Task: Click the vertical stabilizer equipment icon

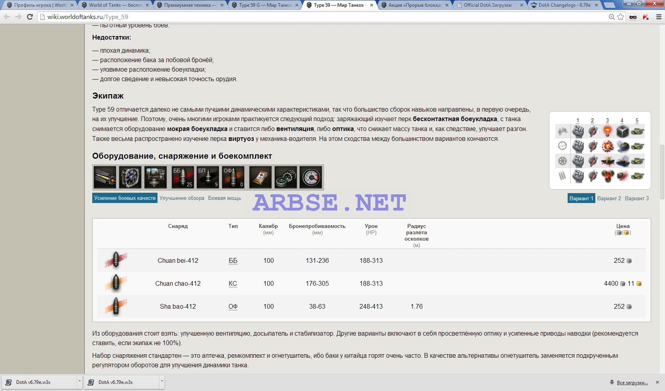Action: click(156, 177)
